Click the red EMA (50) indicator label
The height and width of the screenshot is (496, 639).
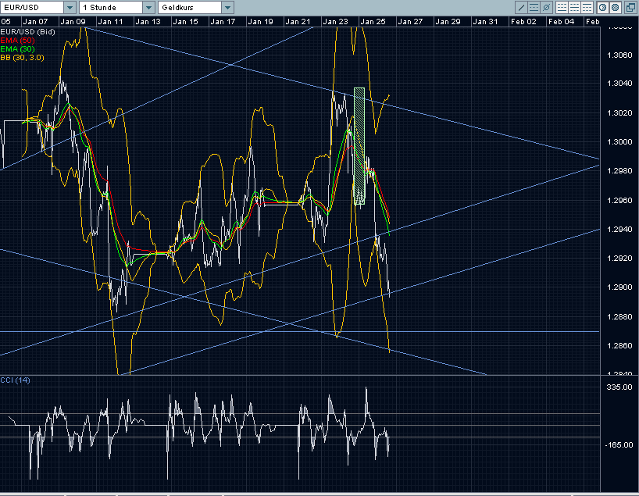coord(16,40)
